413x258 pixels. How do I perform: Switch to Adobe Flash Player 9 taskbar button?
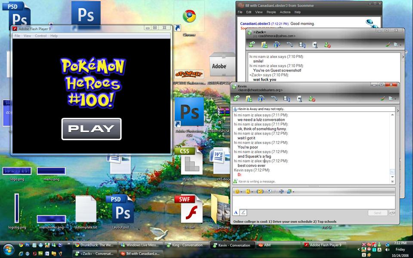[x=324, y=245]
